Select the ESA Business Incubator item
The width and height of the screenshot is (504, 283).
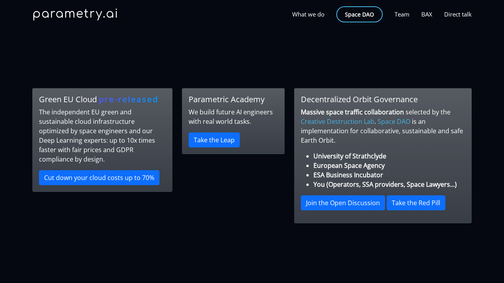(x=348, y=175)
